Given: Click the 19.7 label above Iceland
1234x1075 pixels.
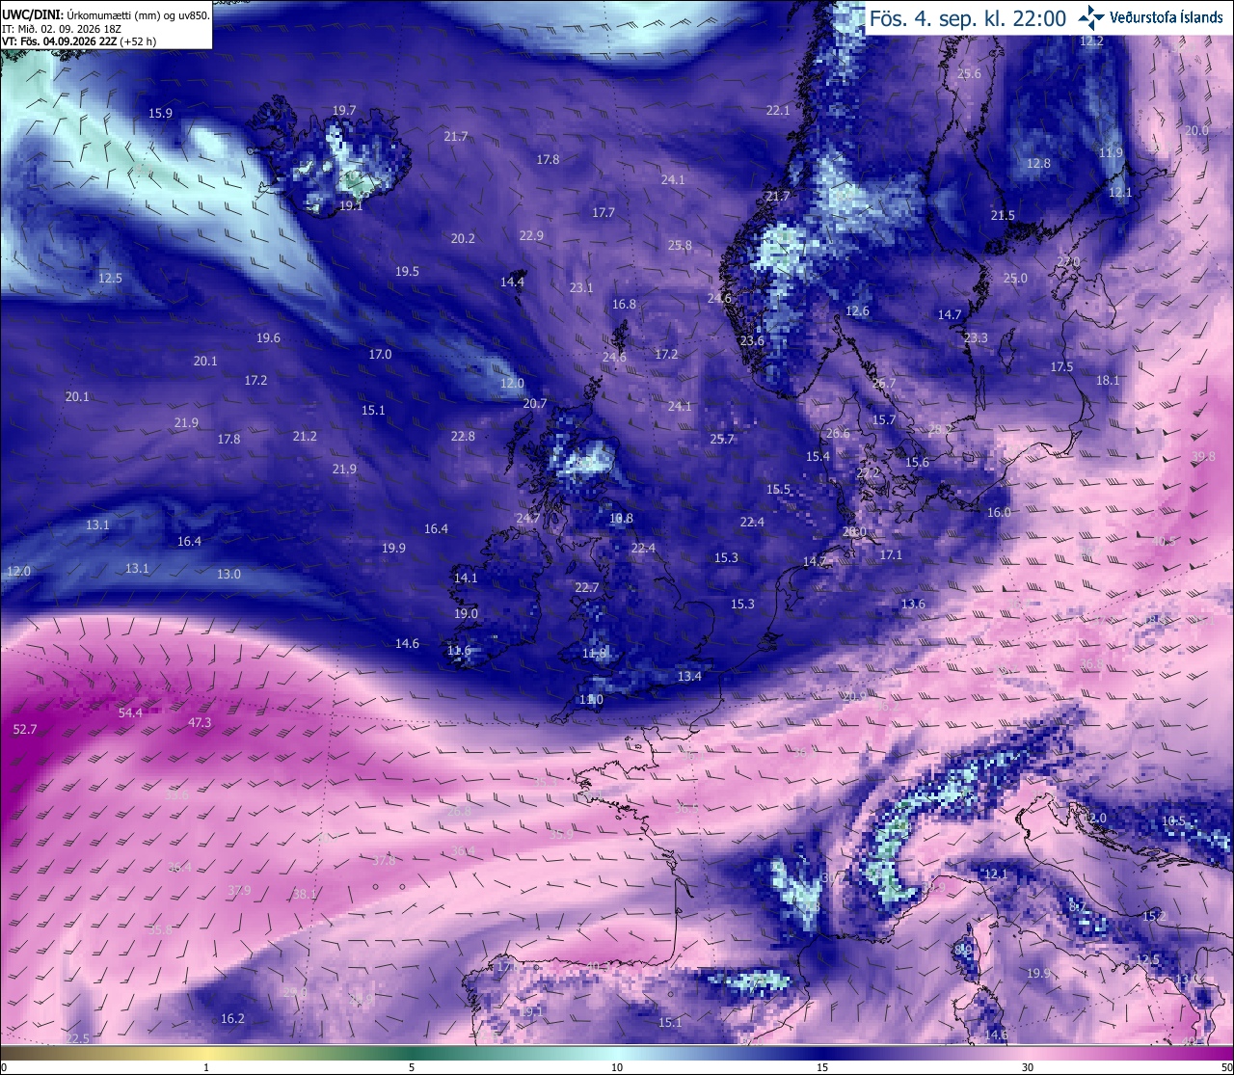Looking at the screenshot, I should point(344,111).
